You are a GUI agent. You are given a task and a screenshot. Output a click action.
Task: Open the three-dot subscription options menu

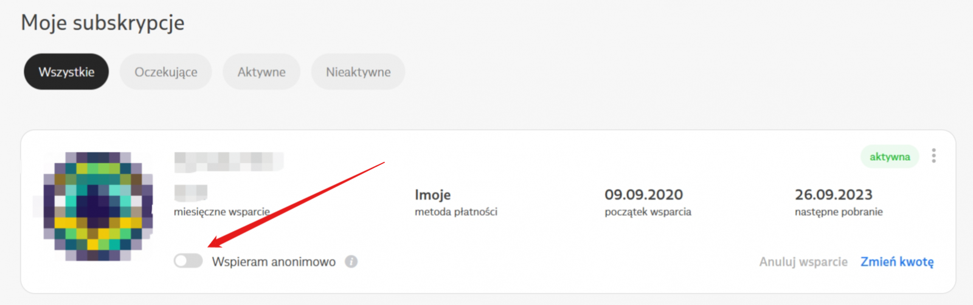(933, 156)
